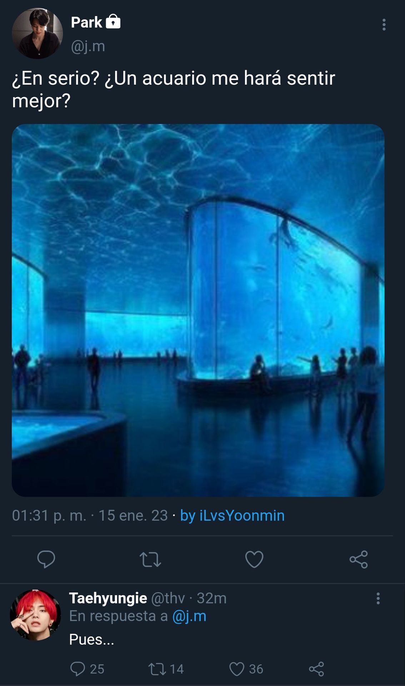This screenshot has height=686, width=405.
Task: Open the reply thread with 25 comments
Action: pos(87,669)
